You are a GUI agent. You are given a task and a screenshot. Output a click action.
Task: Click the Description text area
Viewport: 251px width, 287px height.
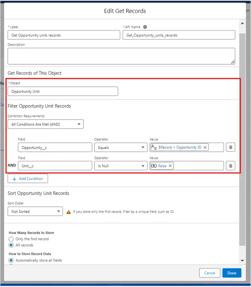(121, 56)
